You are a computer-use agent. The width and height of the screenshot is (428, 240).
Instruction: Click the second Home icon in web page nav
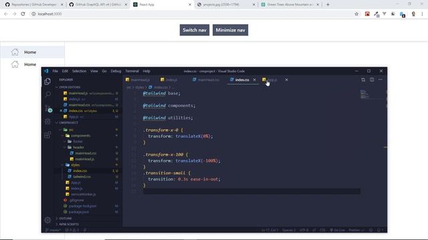pos(15,64)
